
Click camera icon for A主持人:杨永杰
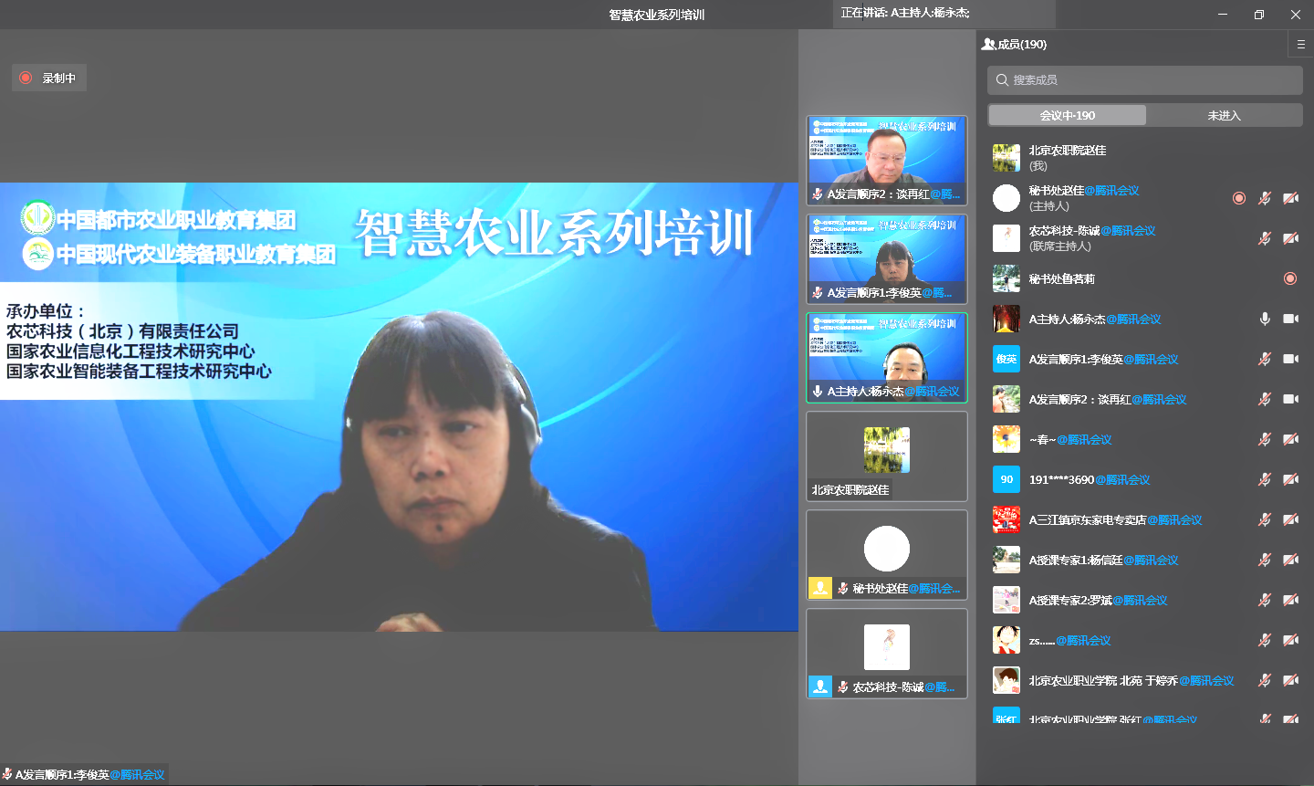click(x=1290, y=319)
